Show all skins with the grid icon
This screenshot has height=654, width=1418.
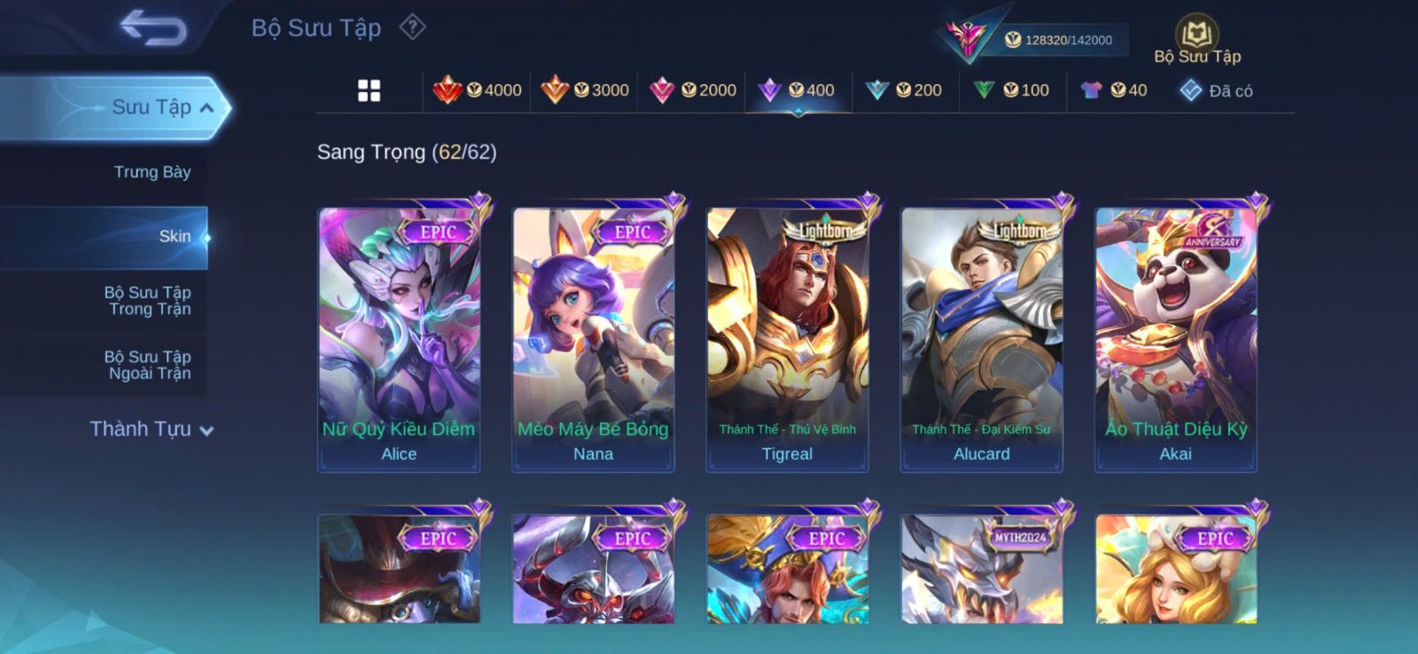tap(369, 90)
